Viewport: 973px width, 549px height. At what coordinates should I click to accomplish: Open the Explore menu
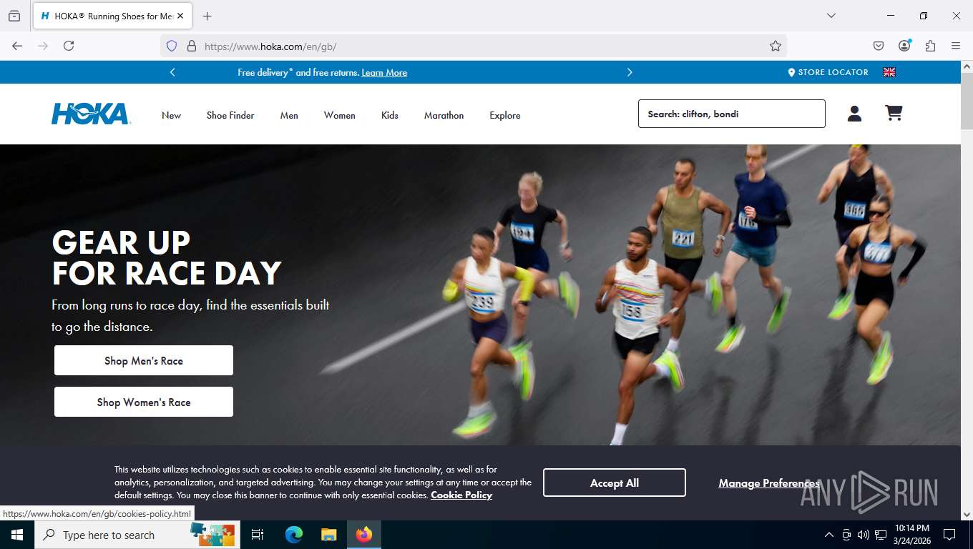(x=505, y=115)
